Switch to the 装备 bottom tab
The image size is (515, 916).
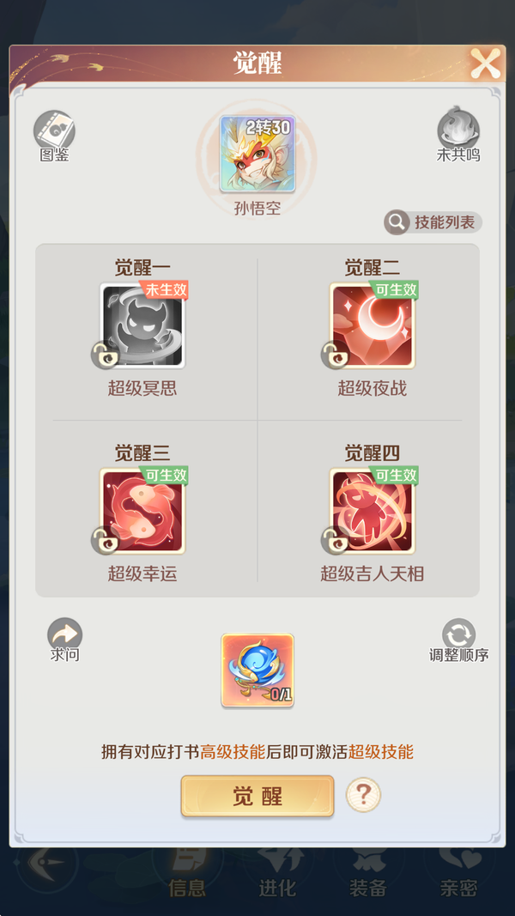pos(368,875)
